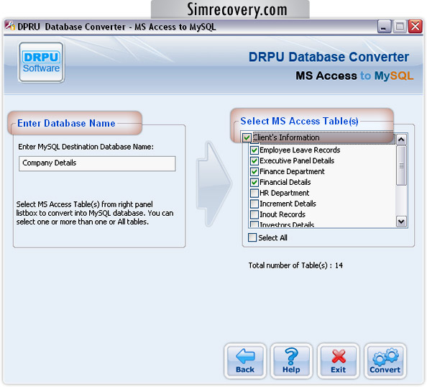Click the table list scroll down arrow
Image resolution: width=427 pixels, height=387 pixels.
(401, 222)
